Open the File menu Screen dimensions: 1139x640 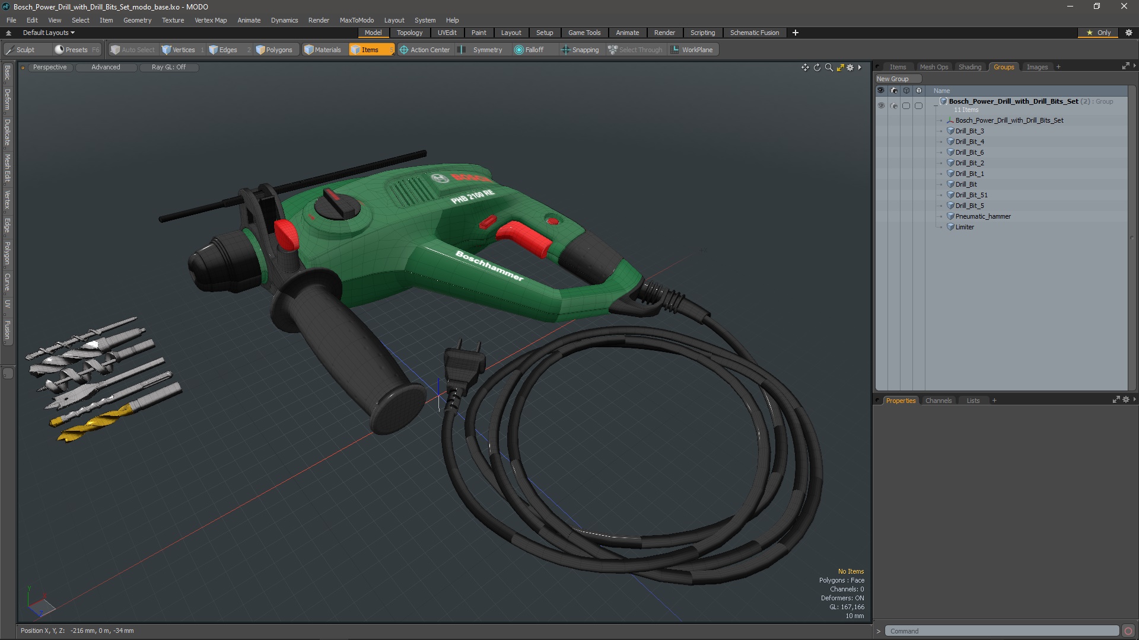[11, 20]
